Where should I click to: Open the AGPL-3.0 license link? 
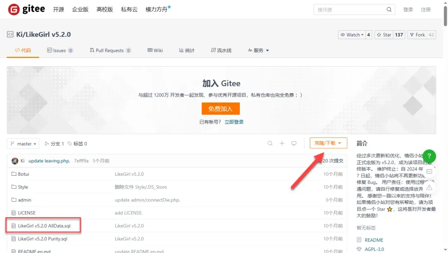374,249
